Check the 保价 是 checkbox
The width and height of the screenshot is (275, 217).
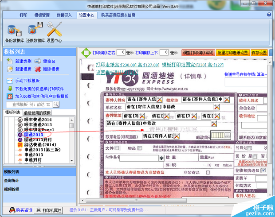click(255, 156)
